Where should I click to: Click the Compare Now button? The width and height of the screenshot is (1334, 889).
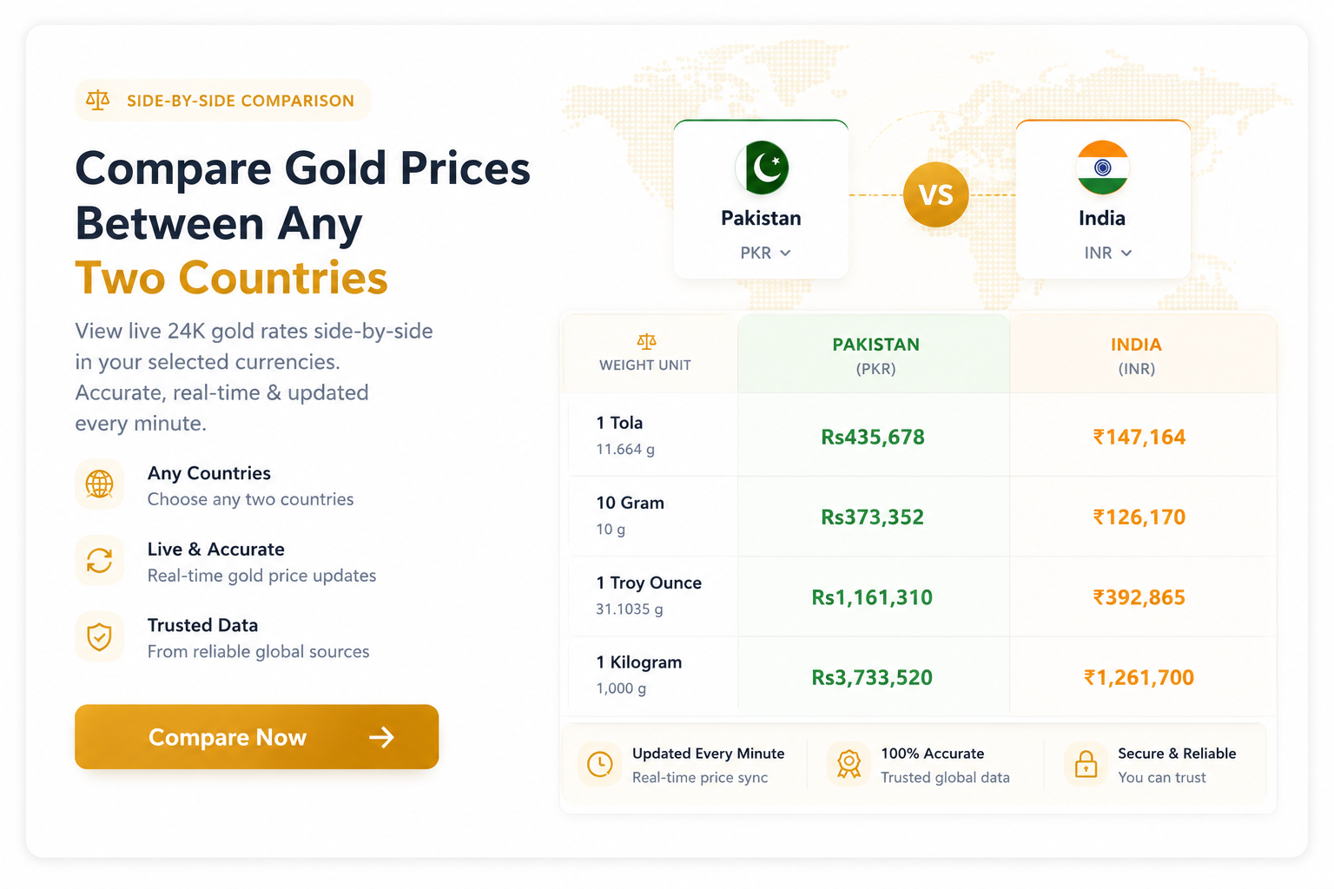click(256, 737)
